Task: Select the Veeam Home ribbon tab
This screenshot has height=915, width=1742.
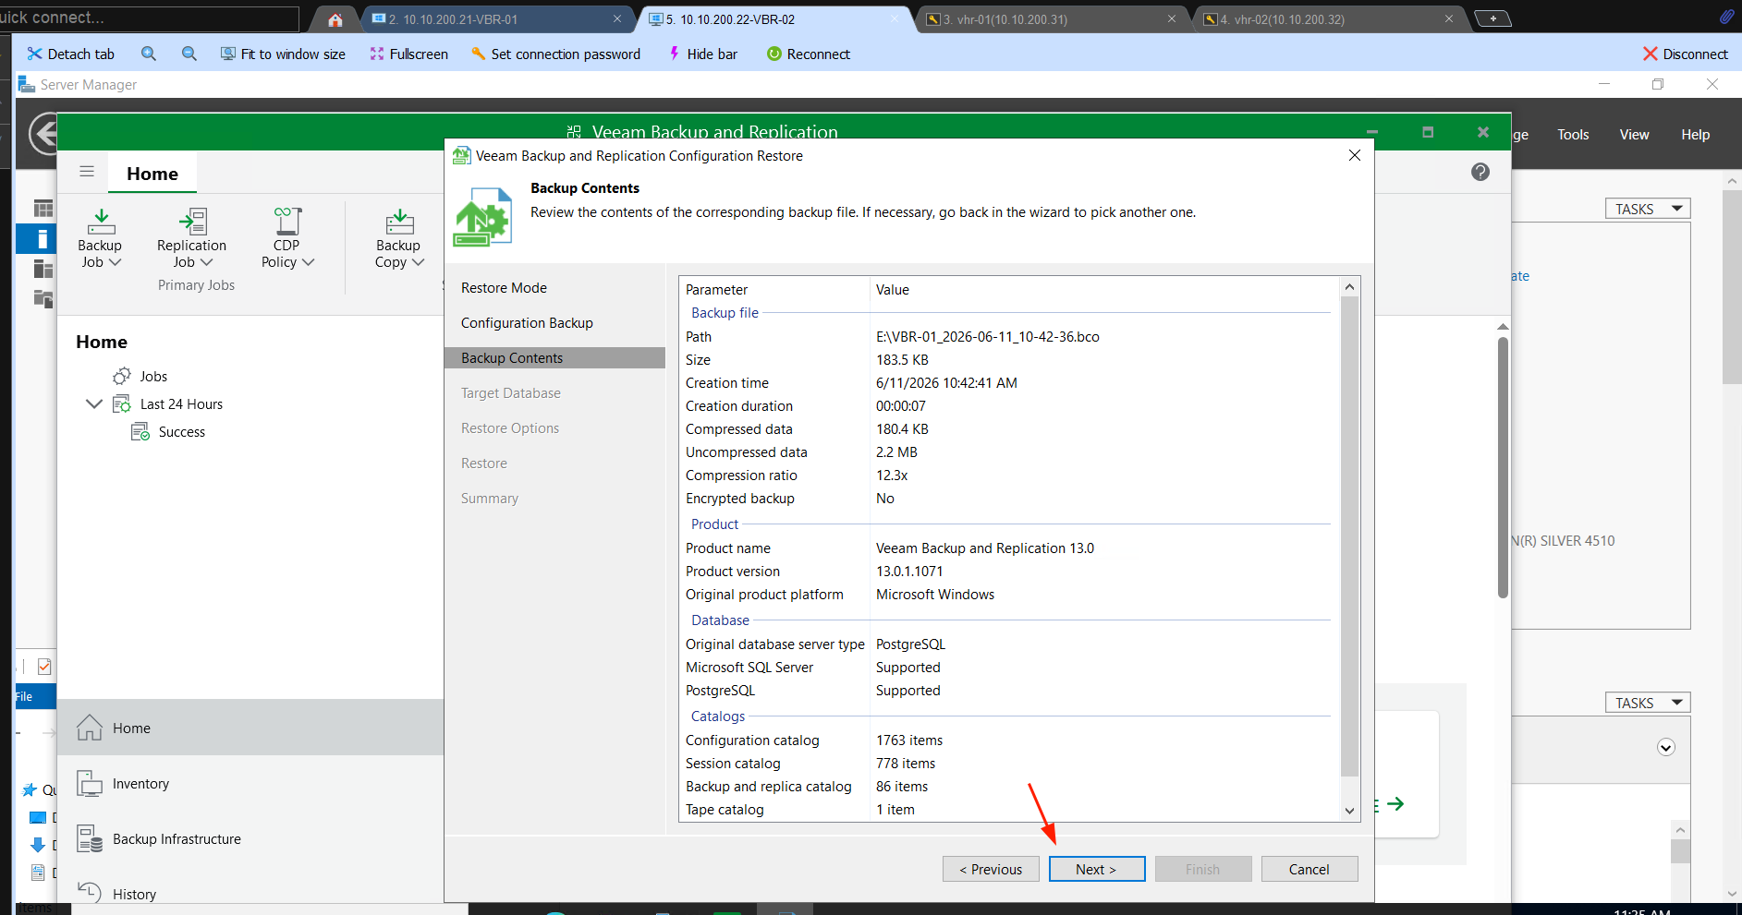Action: pyautogui.click(x=152, y=174)
